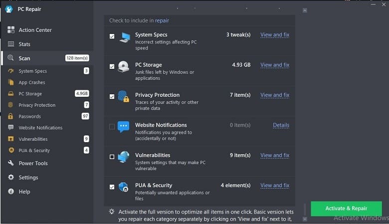This screenshot has height=224, width=389.
Task: Click the Vulnerabilities globe icon
Action: pos(124,157)
